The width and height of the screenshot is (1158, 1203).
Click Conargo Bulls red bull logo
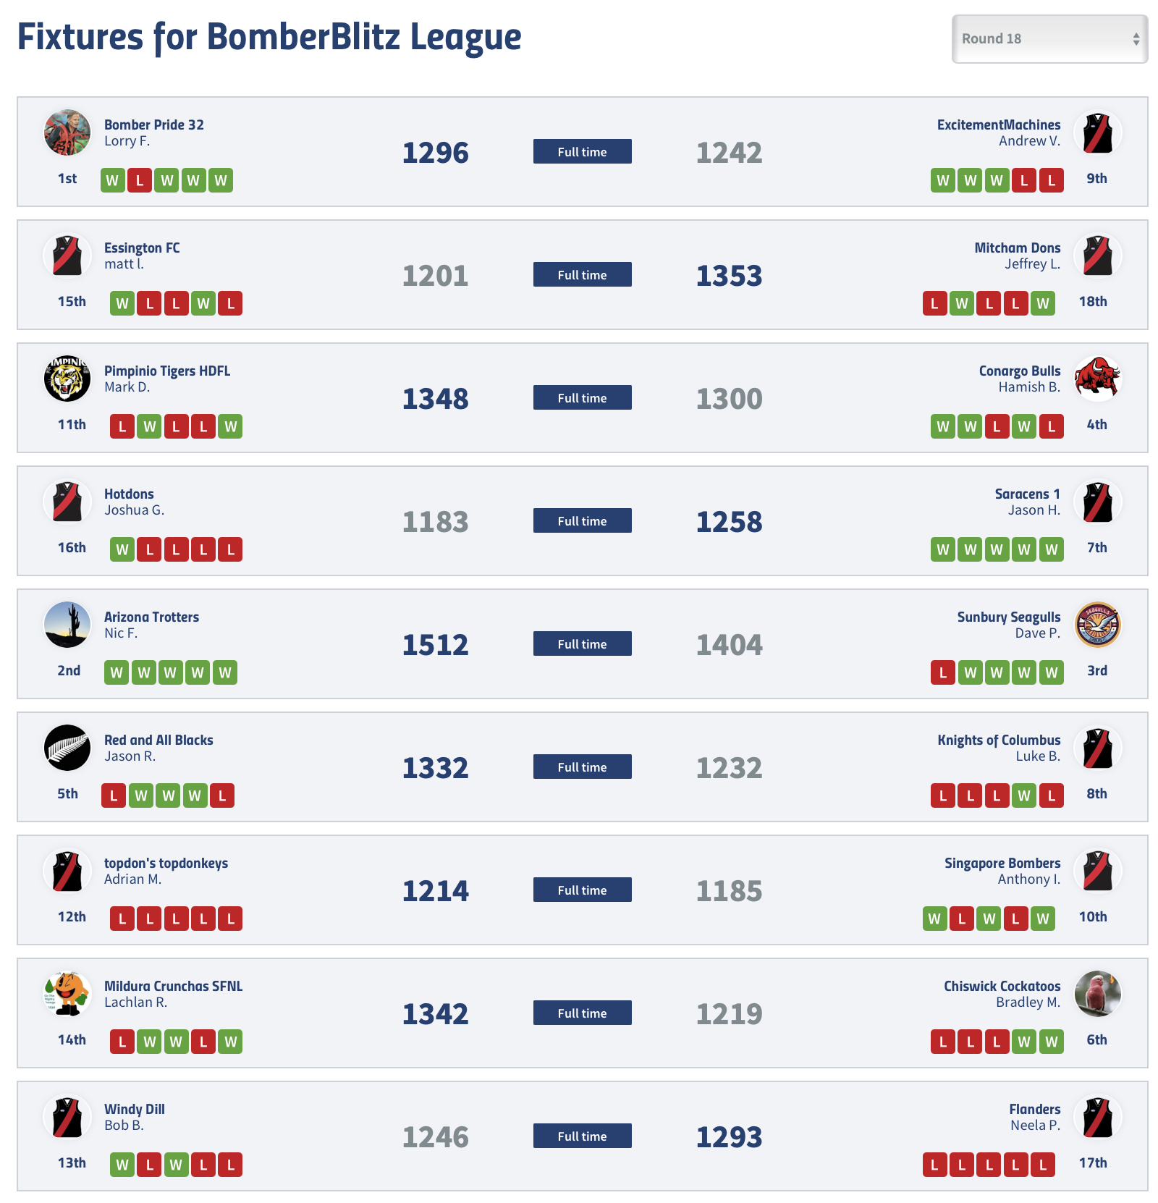pos(1097,379)
